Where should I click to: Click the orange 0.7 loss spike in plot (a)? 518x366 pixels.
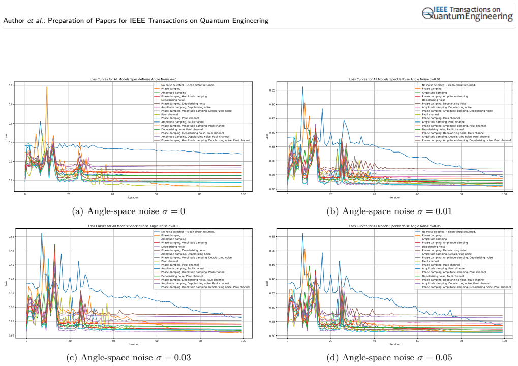[x=47, y=87]
